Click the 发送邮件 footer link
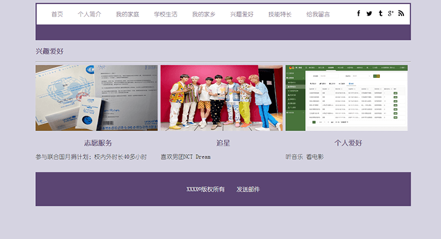This screenshot has width=441, height=239. [x=248, y=189]
